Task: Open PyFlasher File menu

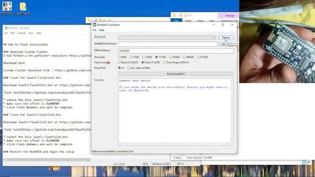Action: click(x=94, y=30)
